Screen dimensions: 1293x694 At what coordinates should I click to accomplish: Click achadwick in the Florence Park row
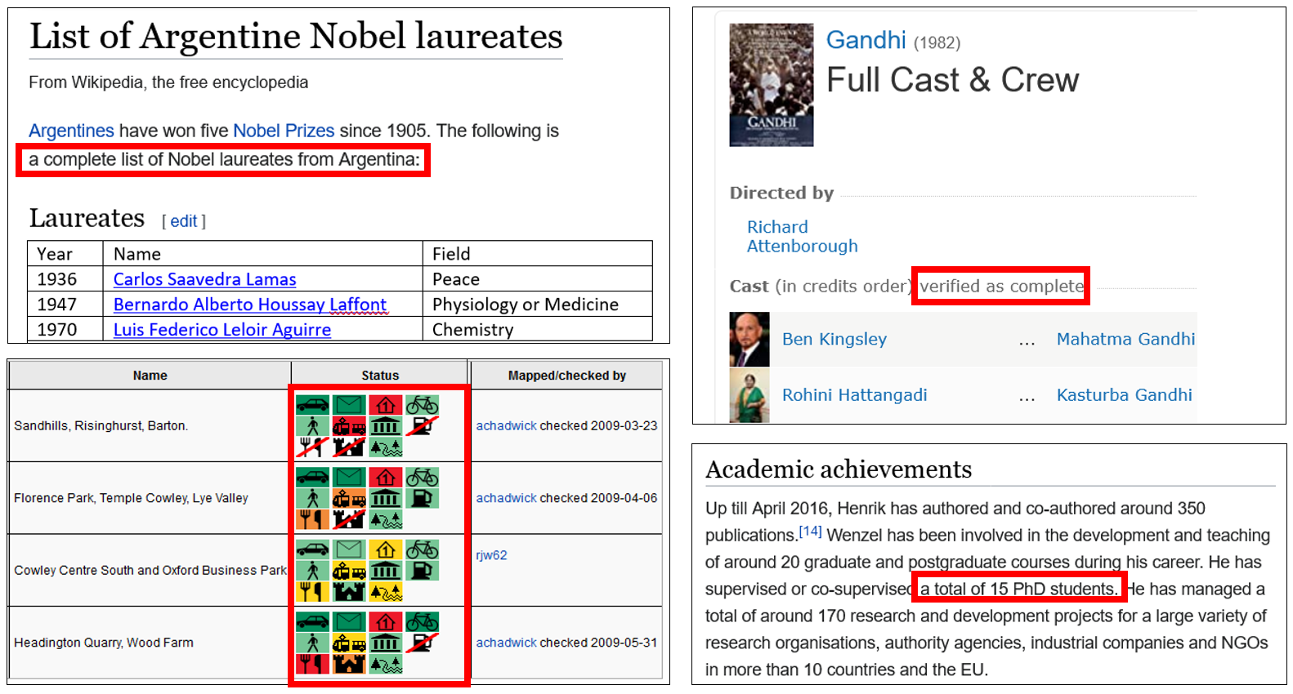point(506,498)
